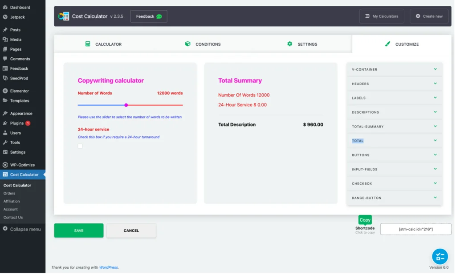456x274 pixels.
Task: Open Account submenu item
Action: click(x=11, y=210)
